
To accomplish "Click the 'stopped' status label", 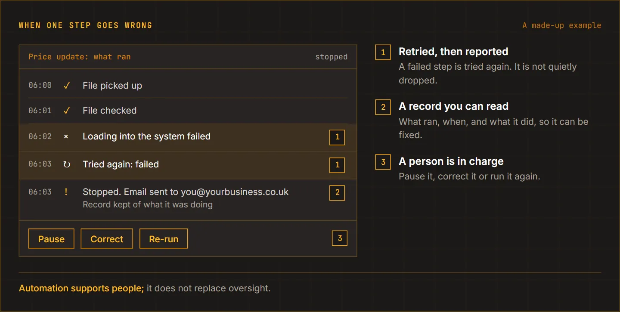I will click(x=332, y=57).
